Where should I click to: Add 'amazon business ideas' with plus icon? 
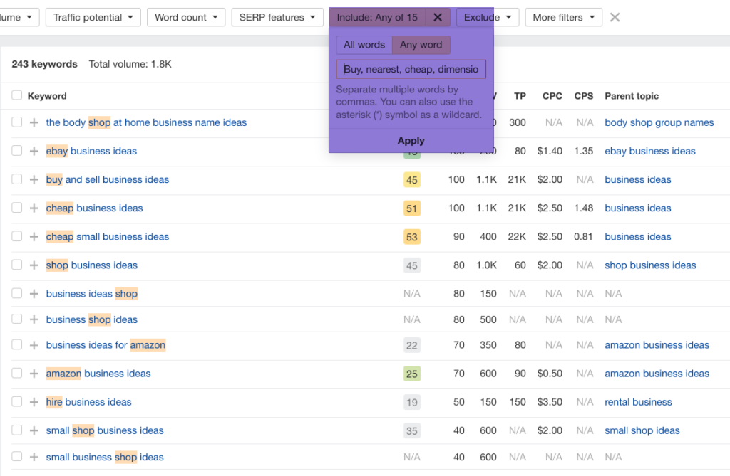point(34,374)
